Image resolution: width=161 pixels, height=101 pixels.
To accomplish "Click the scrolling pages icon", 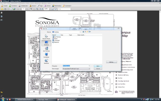I will click(53, 9).
